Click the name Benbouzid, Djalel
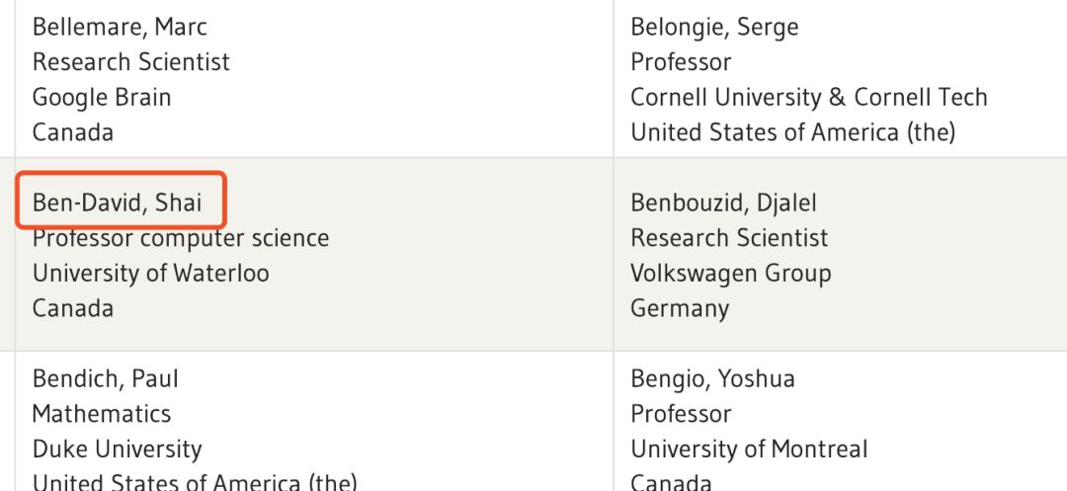The height and width of the screenshot is (491, 1067). pos(724,203)
